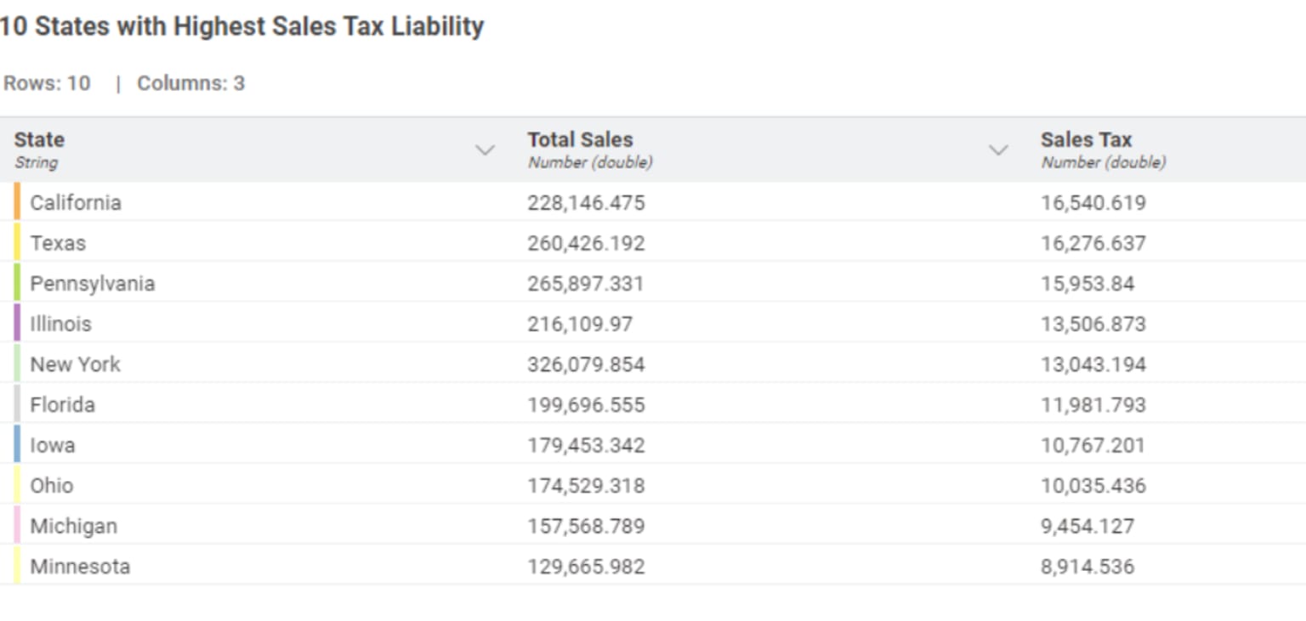The width and height of the screenshot is (1306, 621).
Task: Click Total Sales value 174,529.318
Action: [x=586, y=485]
